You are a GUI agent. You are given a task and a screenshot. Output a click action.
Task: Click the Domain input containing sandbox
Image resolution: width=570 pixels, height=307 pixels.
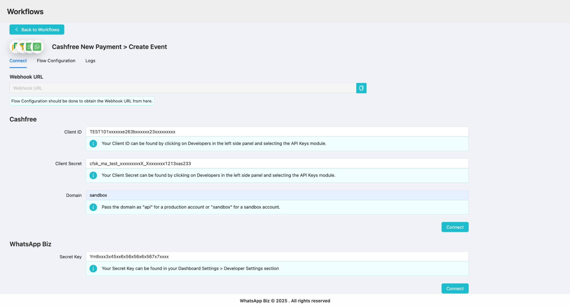[x=277, y=195]
